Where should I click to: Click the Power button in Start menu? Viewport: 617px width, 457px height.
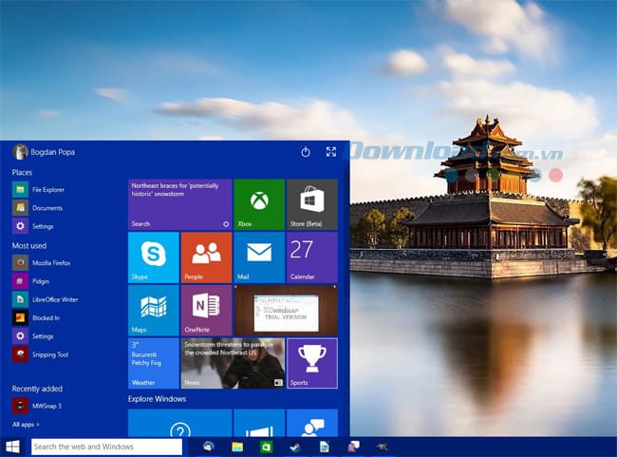pos(306,152)
